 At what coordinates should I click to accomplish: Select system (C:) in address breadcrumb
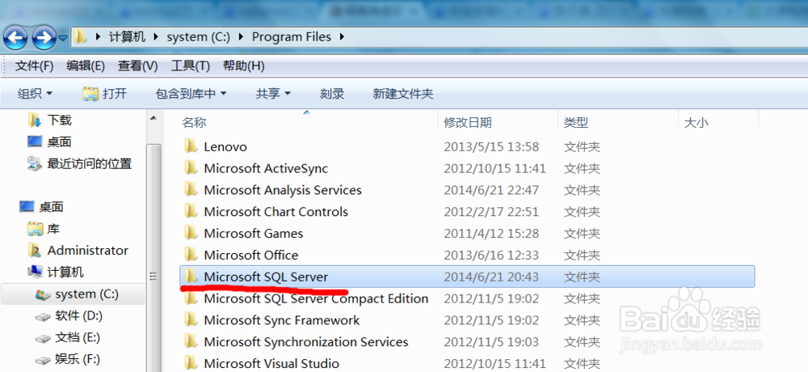tap(198, 36)
